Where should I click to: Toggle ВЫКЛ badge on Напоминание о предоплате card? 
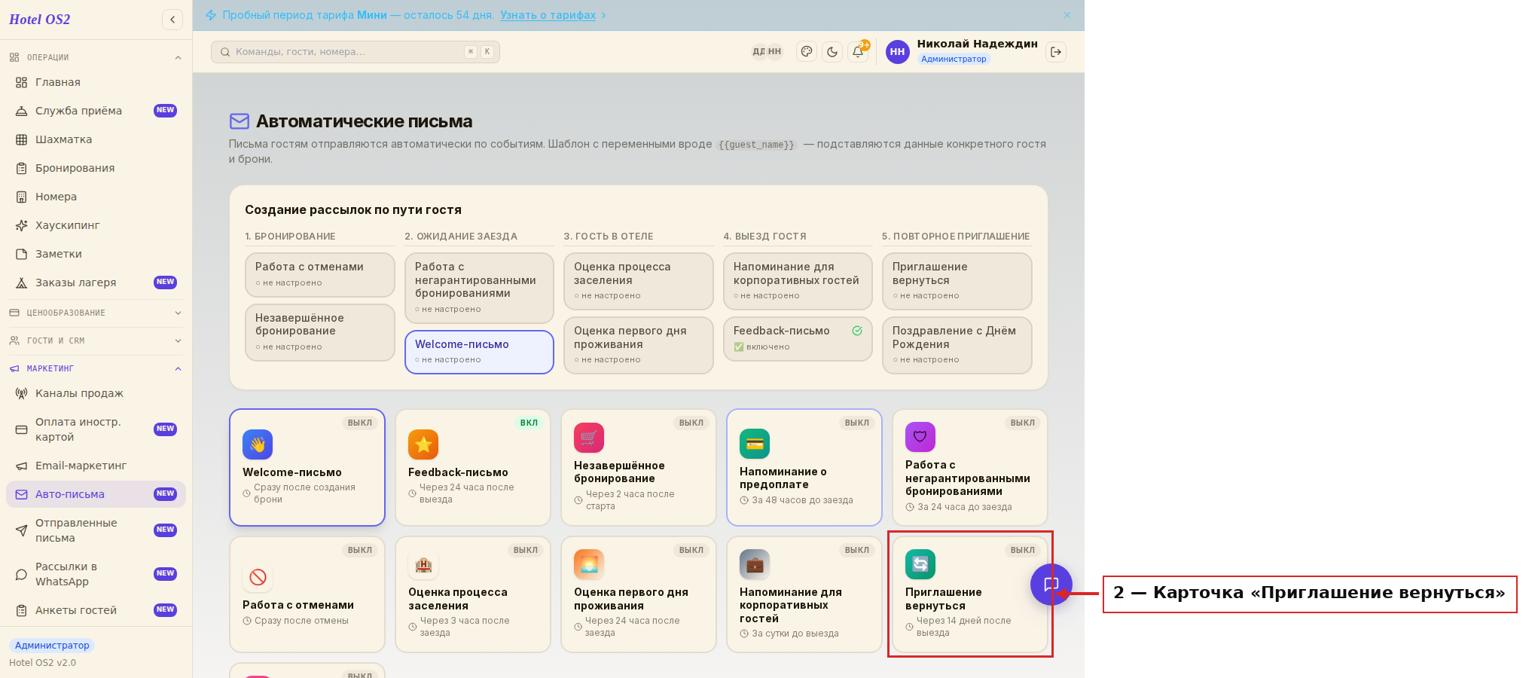[x=857, y=423]
